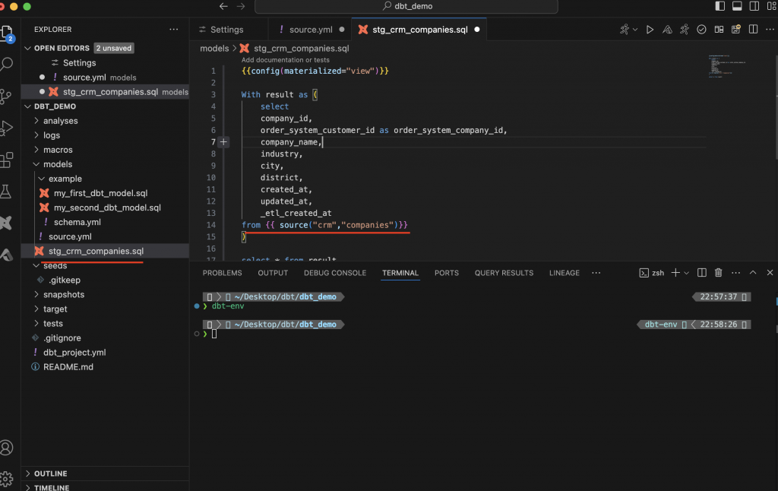
Task: Click the Altimate triangle icon in editor toolbar
Action: coord(667,30)
